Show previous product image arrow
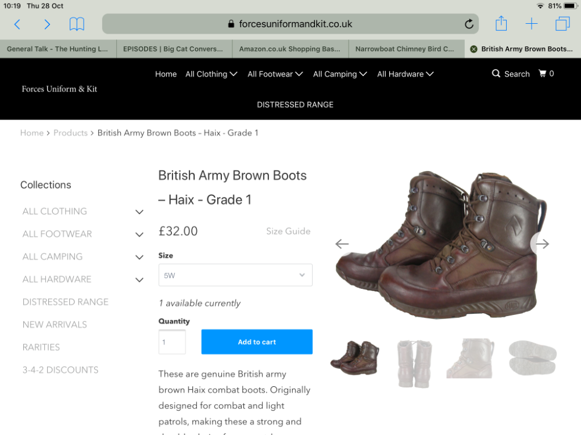Screen dimensions: 581x435 [342, 244]
